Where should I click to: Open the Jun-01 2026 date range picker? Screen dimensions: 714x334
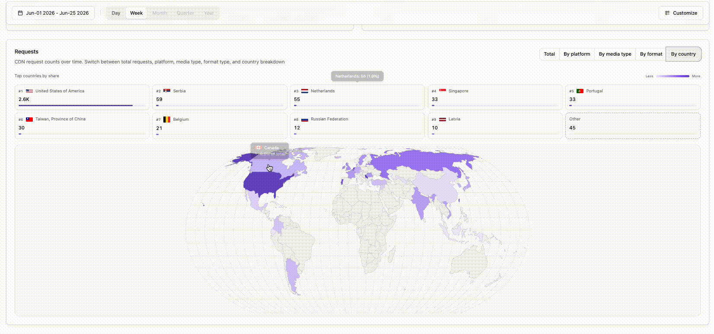click(x=53, y=13)
